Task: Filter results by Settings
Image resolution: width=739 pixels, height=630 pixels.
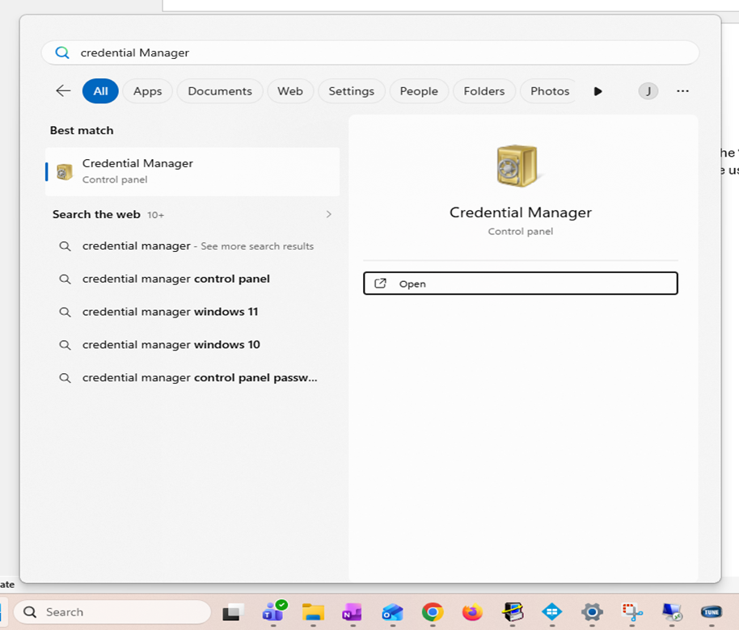Action: pos(351,91)
